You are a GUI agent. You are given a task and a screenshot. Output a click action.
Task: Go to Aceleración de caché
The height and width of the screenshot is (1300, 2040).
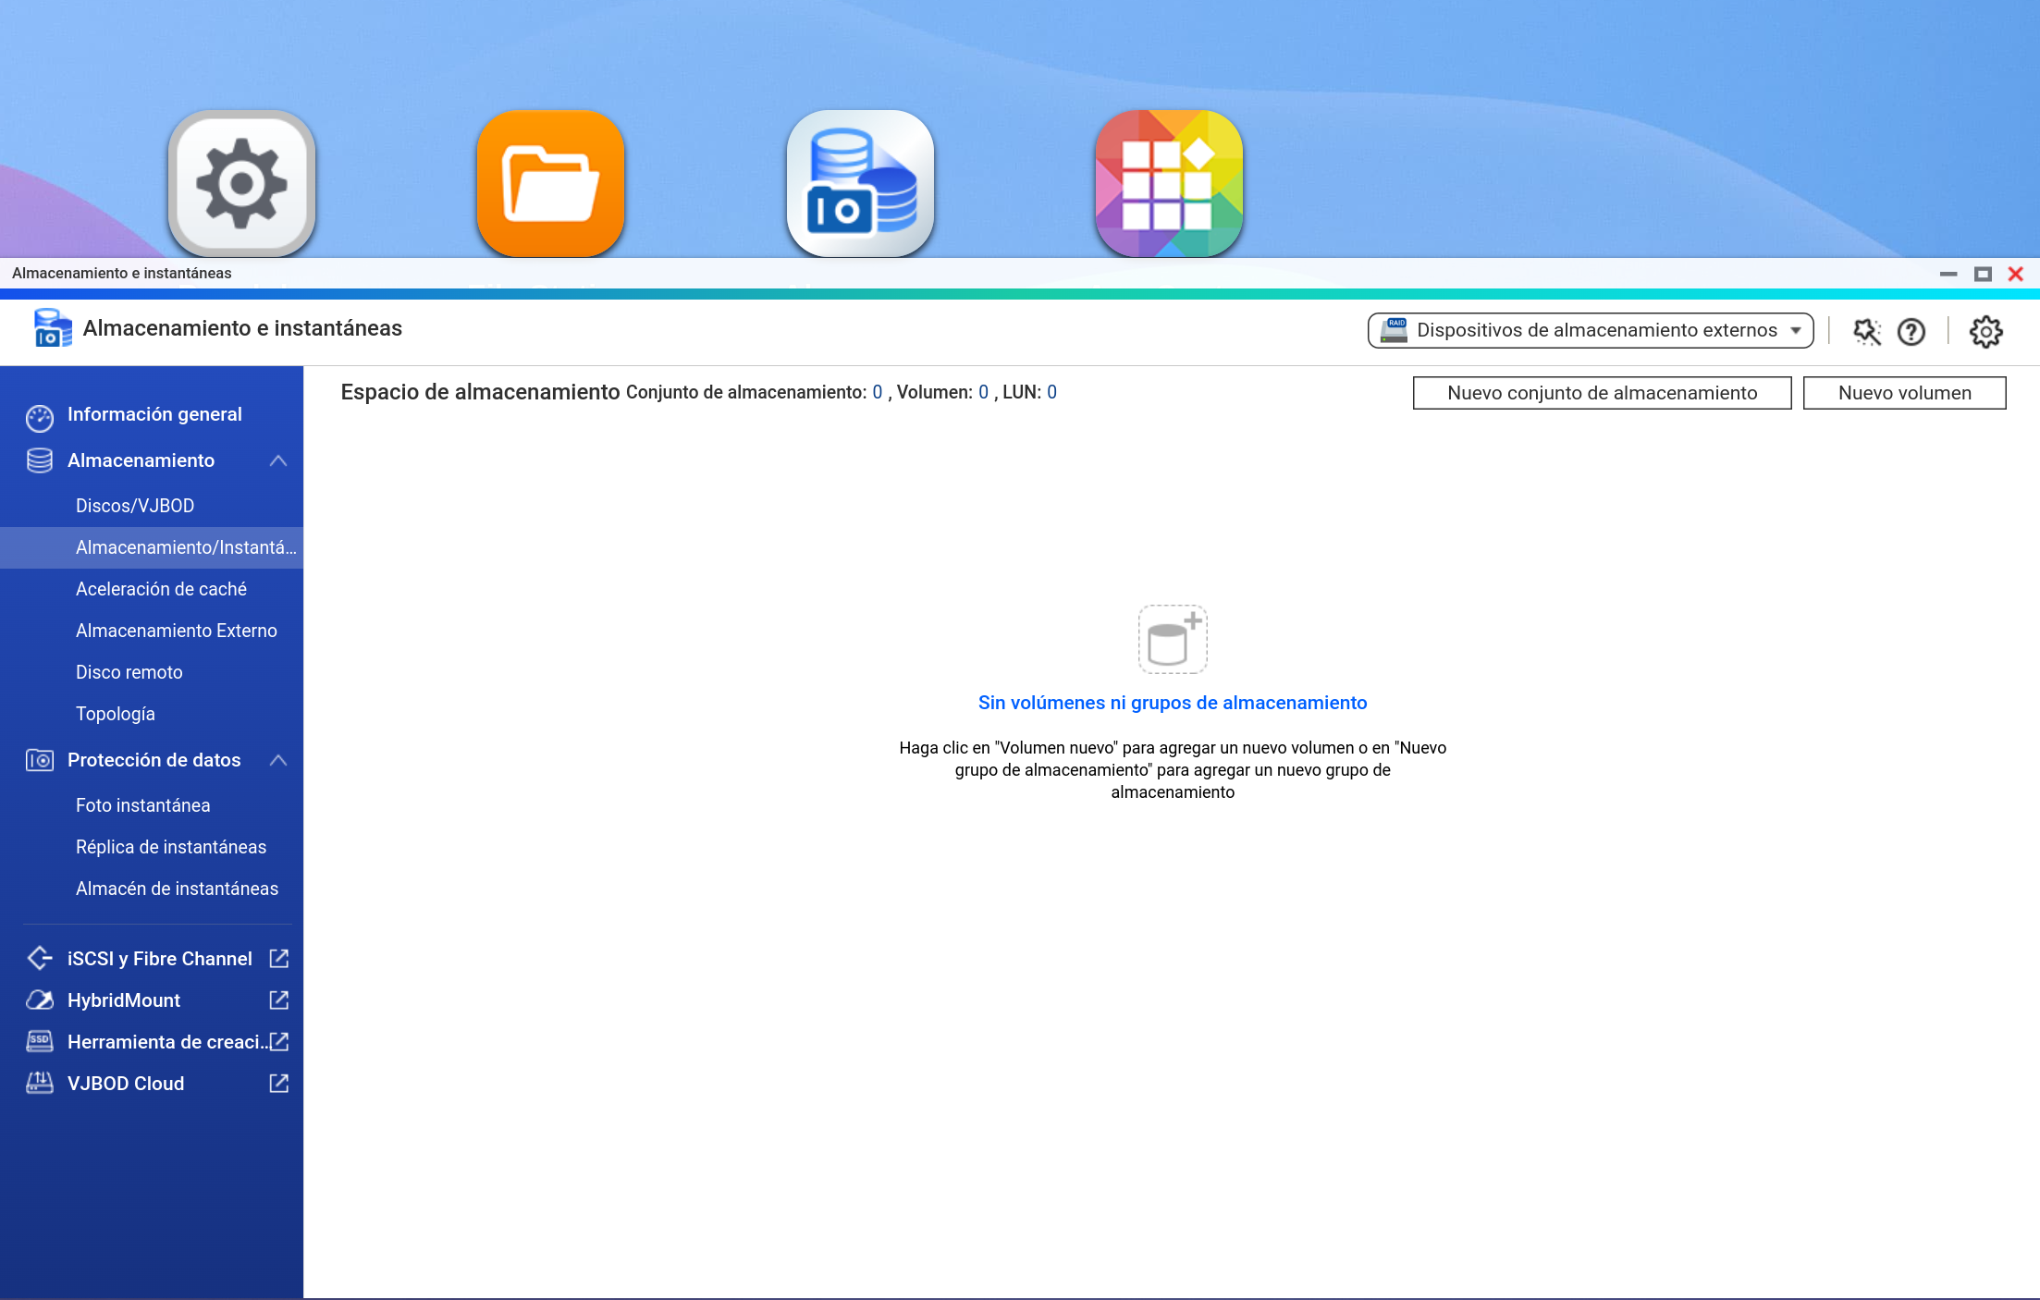point(161,589)
